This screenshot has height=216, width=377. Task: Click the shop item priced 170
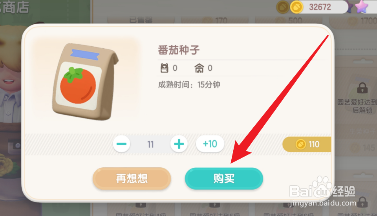215,20
